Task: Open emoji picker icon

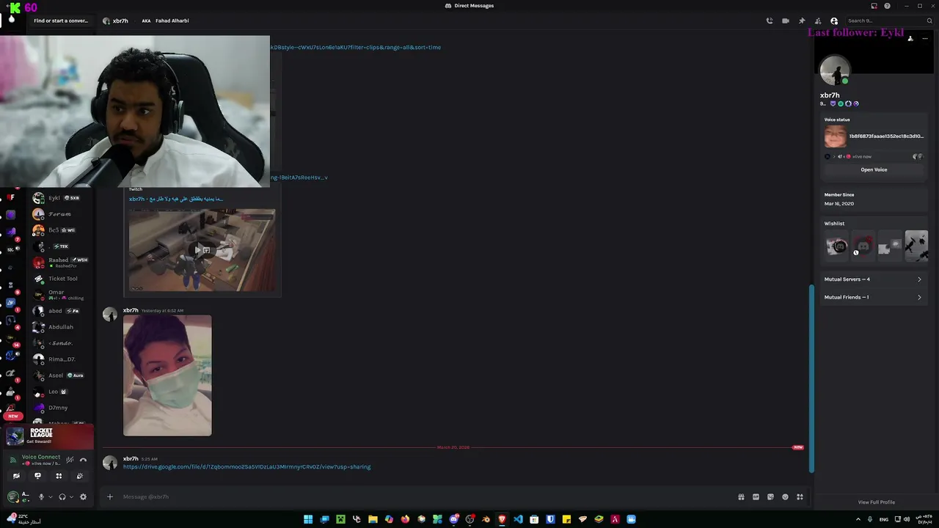Action: [x=785, y=496]
